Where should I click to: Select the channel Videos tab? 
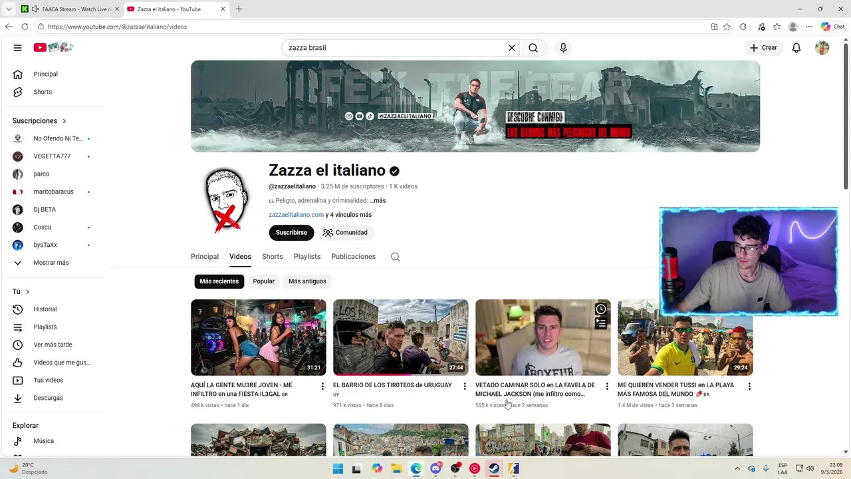pyautogui.click(x=240, y=257)
